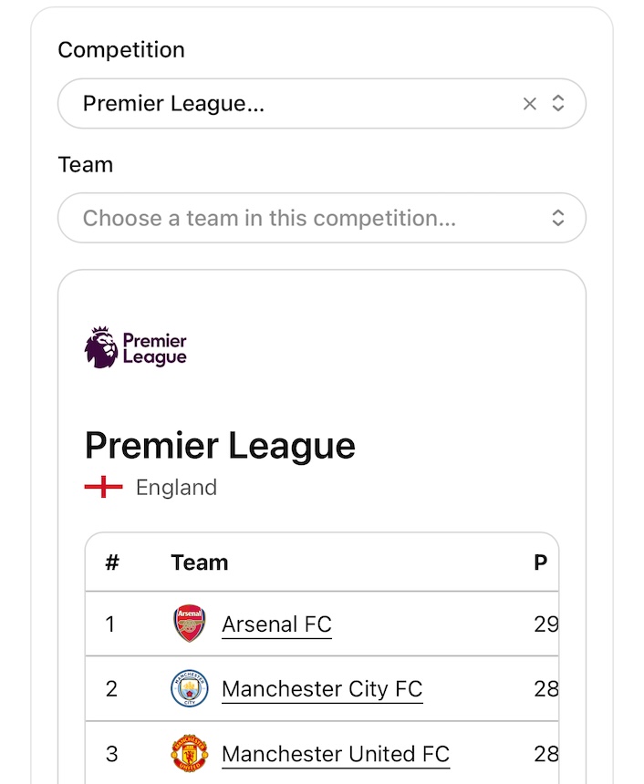Screen dimensions: 644x784
Task: Open the Manchester United FC link
Action: [x=336, y=754]
